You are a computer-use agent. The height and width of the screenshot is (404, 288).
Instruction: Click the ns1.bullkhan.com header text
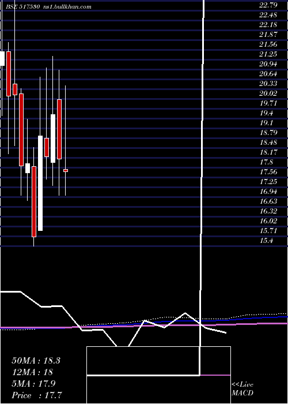pyautogui.click(x=69, y=7)
